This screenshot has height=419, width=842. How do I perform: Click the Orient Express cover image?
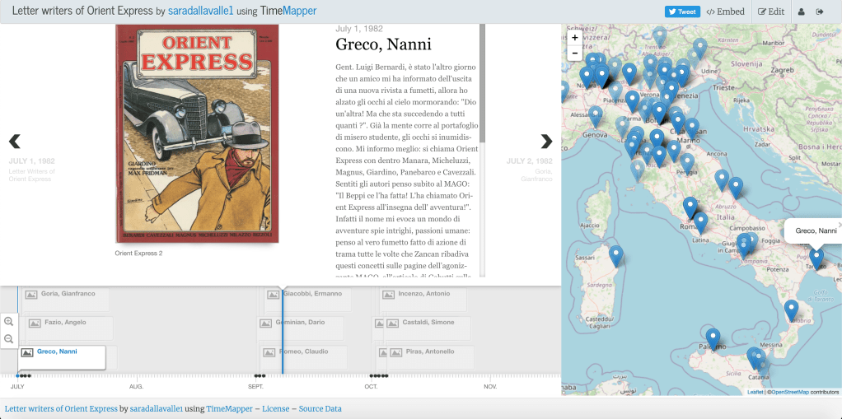(197, 133)
